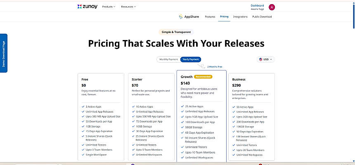Click the Recommended badge on Growth plan

203,77
